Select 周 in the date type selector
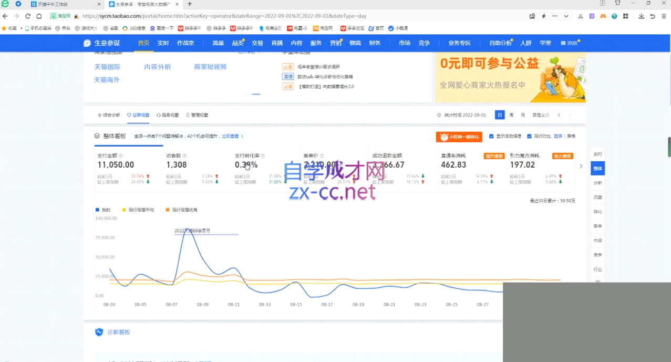 coord(511,115)
